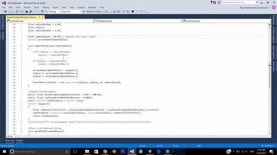Click the user account avatar icon

coord(274,7)
